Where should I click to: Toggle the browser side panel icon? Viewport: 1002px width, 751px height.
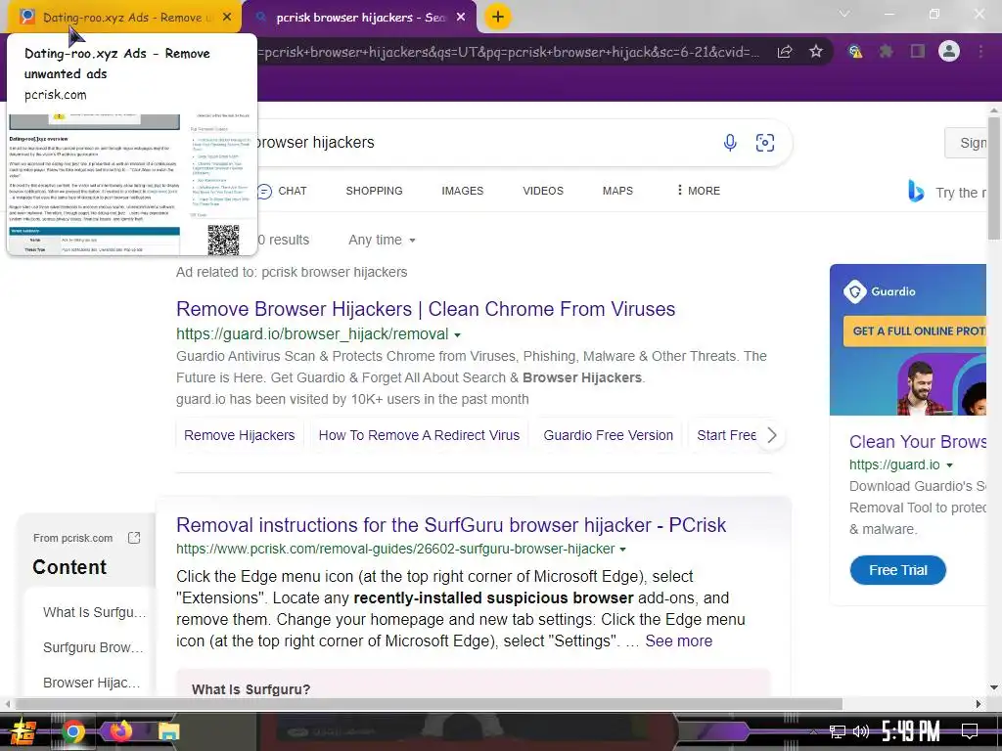click(x=918, y=51)
